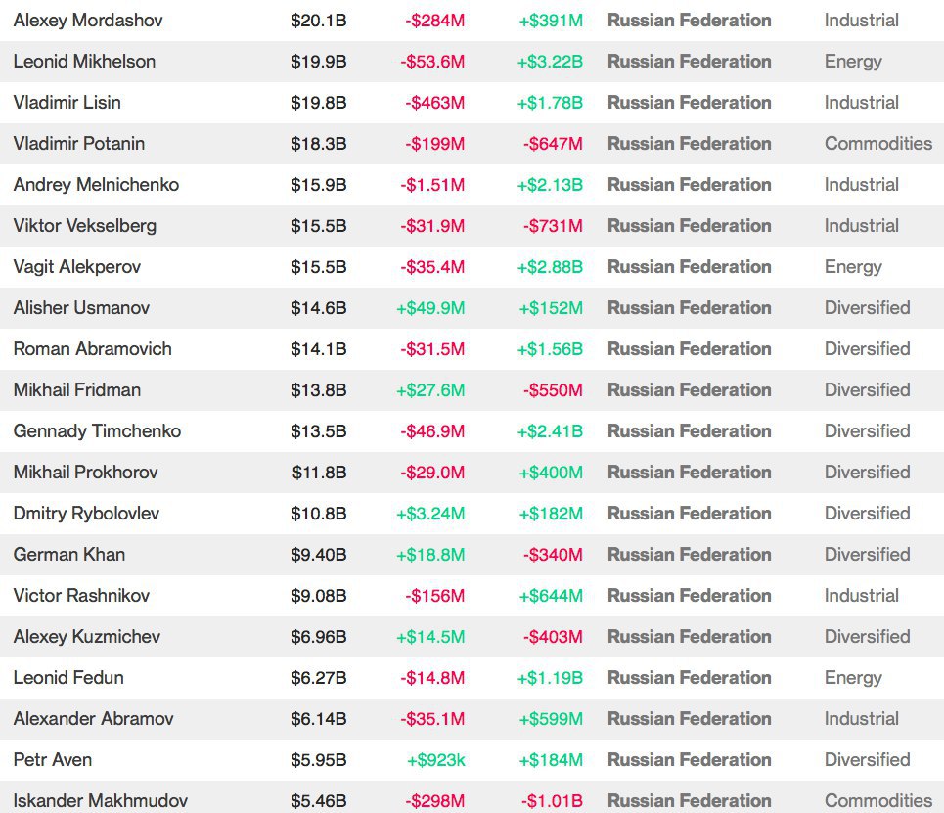Click the -$463M last change value
The height and width of the screenshot is (813, 944).
[x=434, y=103]
